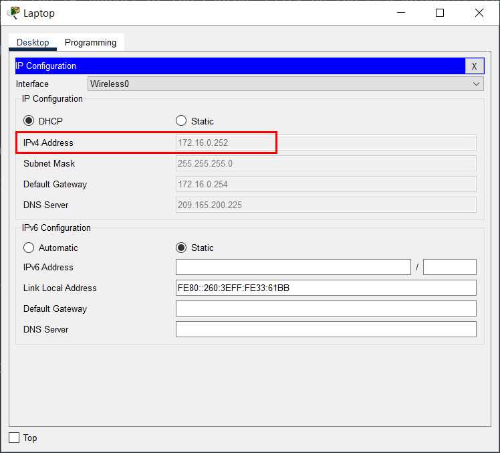Enable the Top checkbox

click(x=14, y=438)
